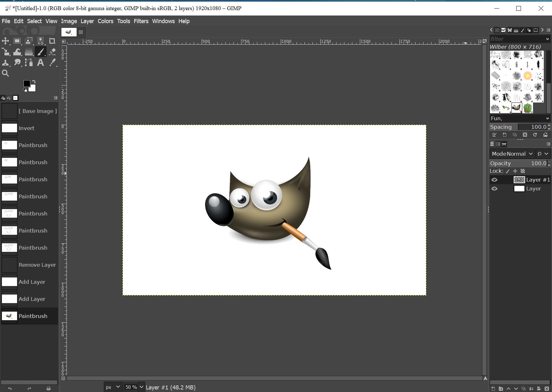The width and height of the screenshot is (552, 392).
Task: Switch to the Undo History tab
Action: (x=9, y=98)
